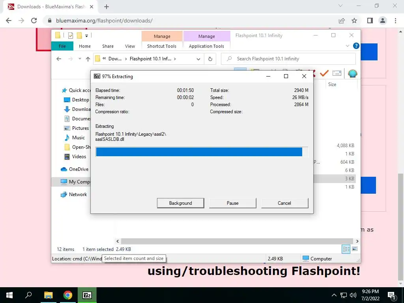Toggle the Chrome side panel
Viewport: 404px width, 303px height.
(x=370, y=21)
